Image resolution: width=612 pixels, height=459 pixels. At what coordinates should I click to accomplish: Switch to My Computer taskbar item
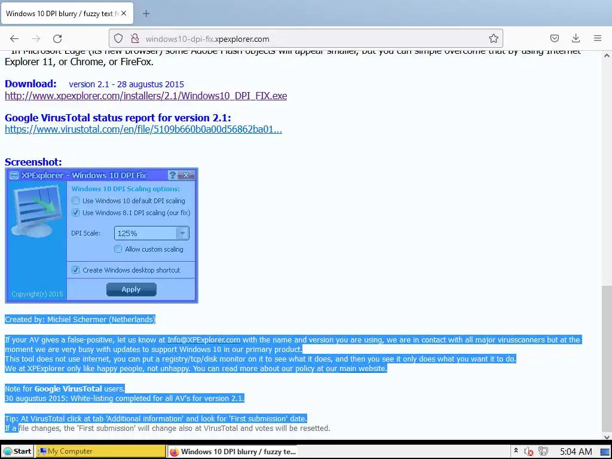pyautogui.click(x=100, y=451)
